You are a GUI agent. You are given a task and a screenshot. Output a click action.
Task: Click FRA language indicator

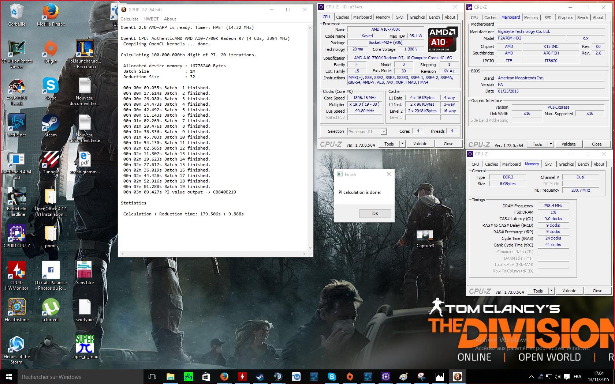click(x=577, y=377)
